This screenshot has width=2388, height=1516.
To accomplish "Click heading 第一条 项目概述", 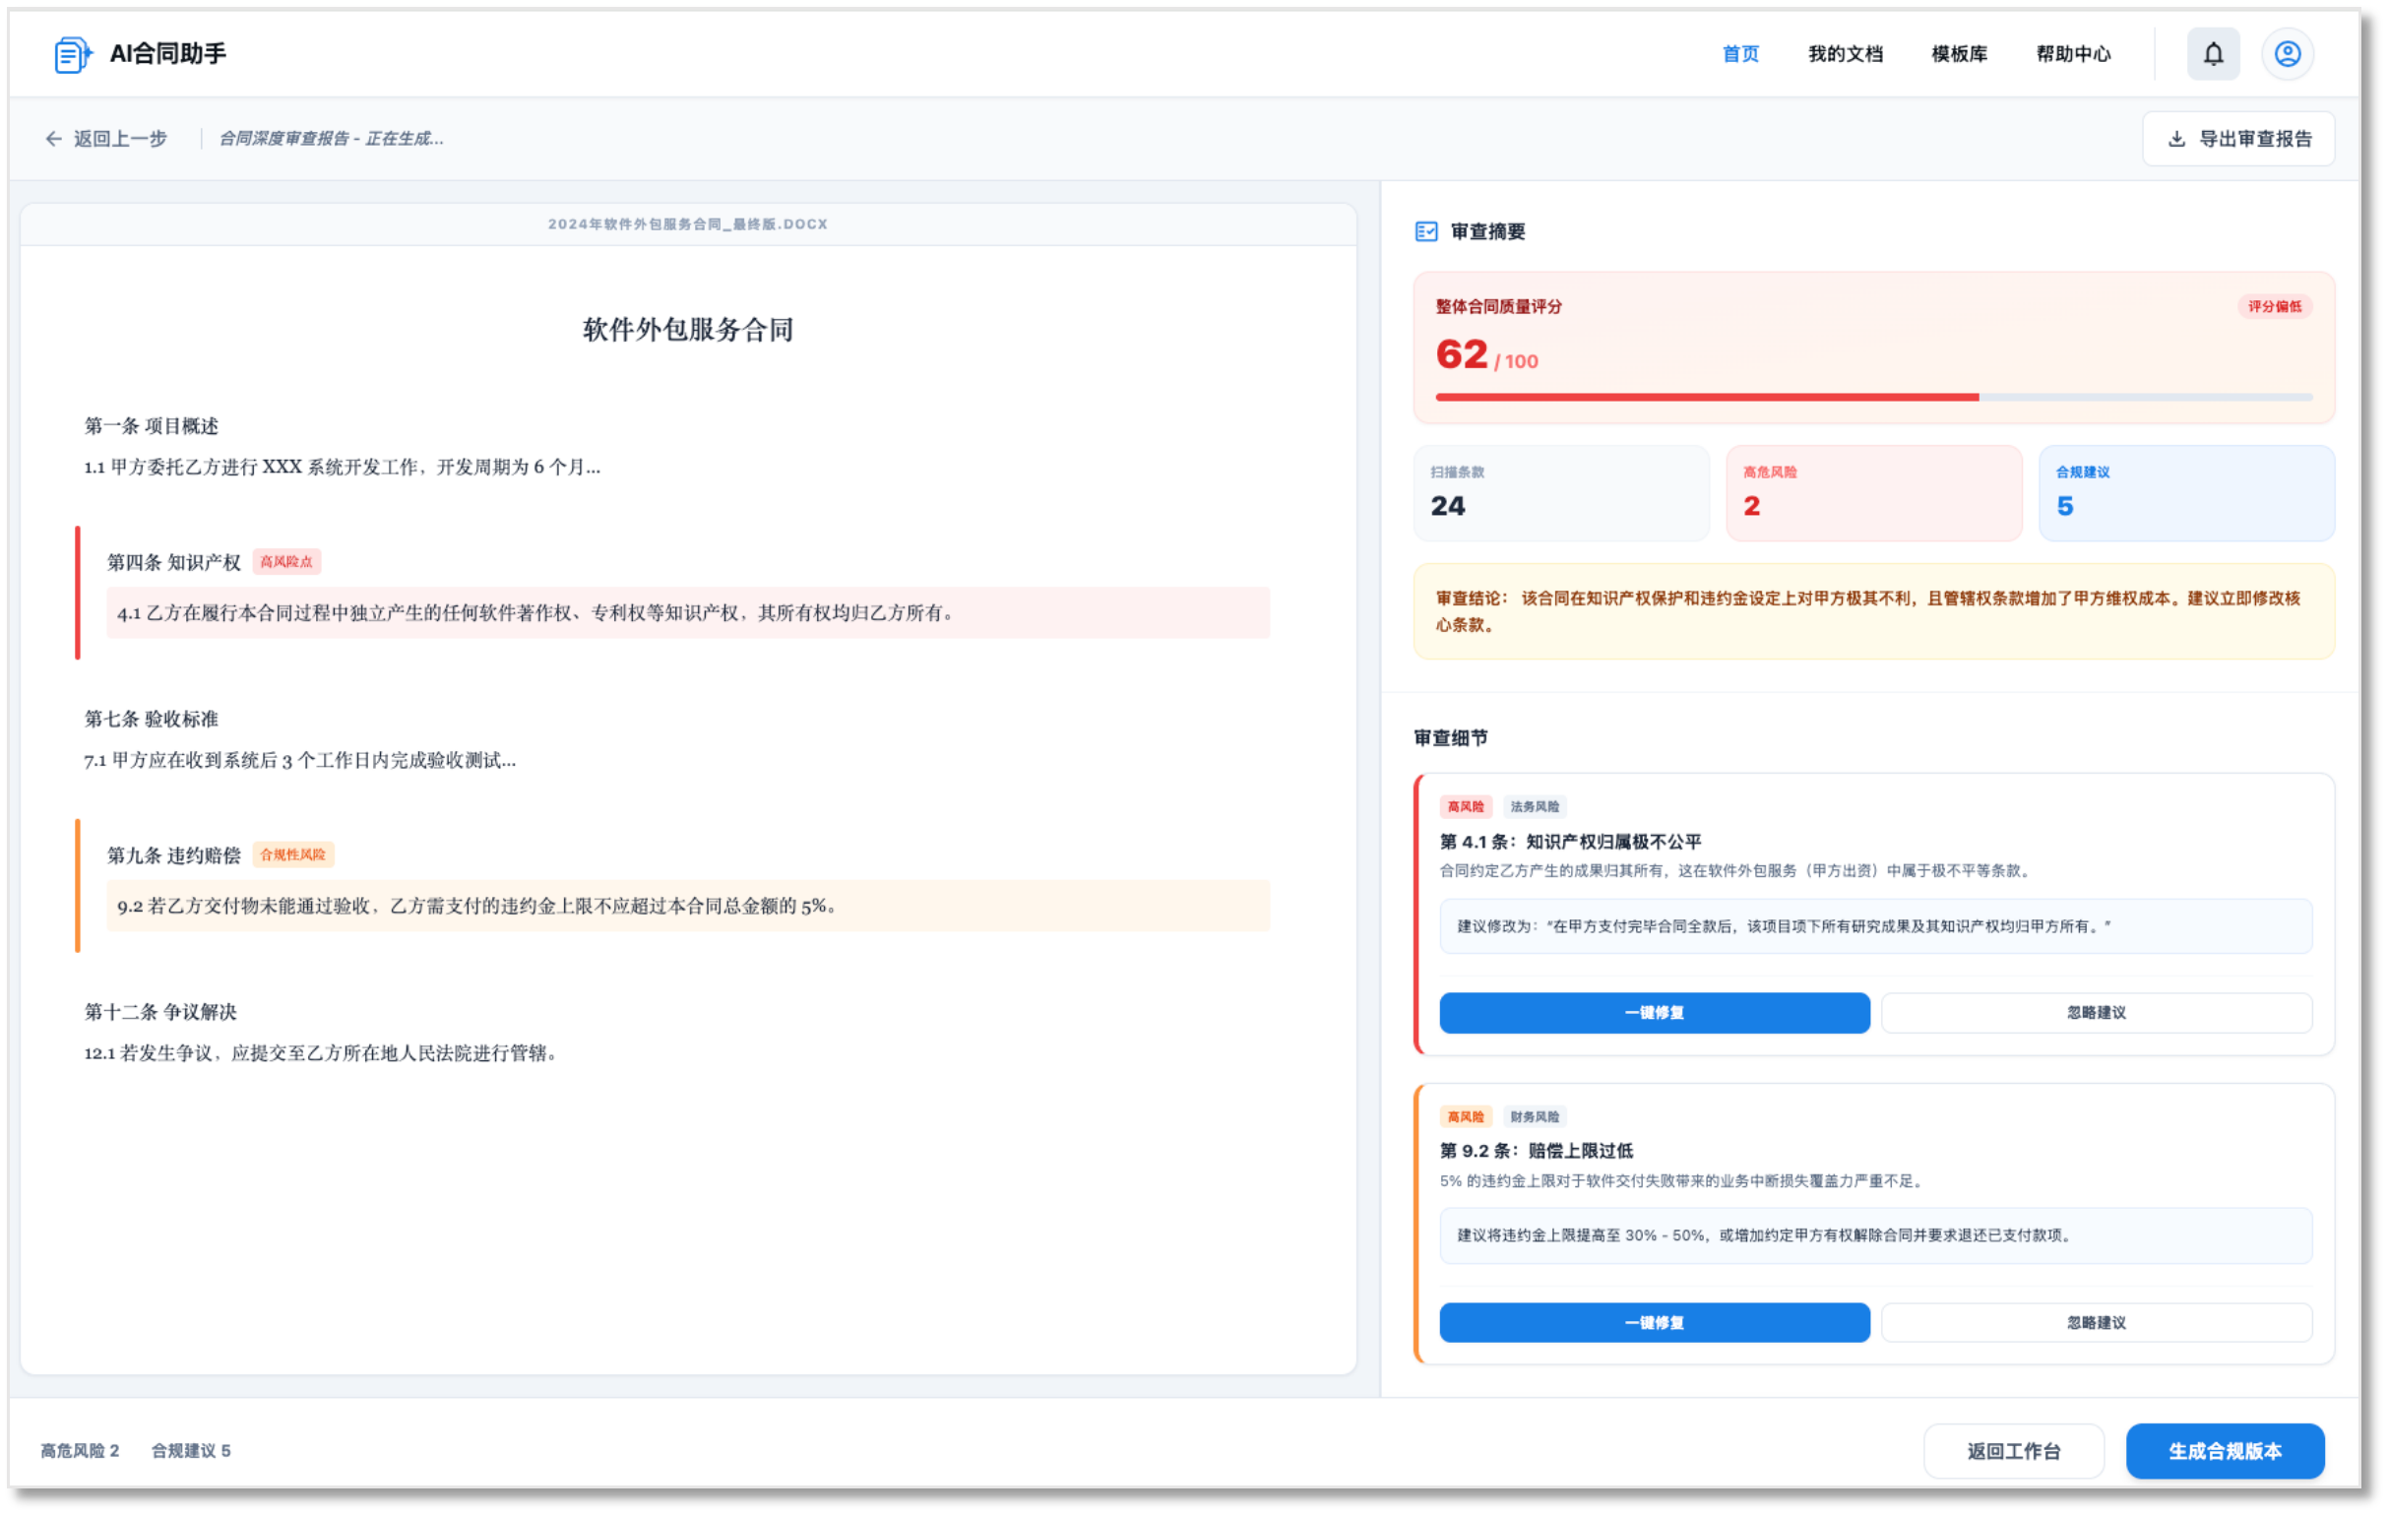I will pyautogui.click(x=151, y=426).
